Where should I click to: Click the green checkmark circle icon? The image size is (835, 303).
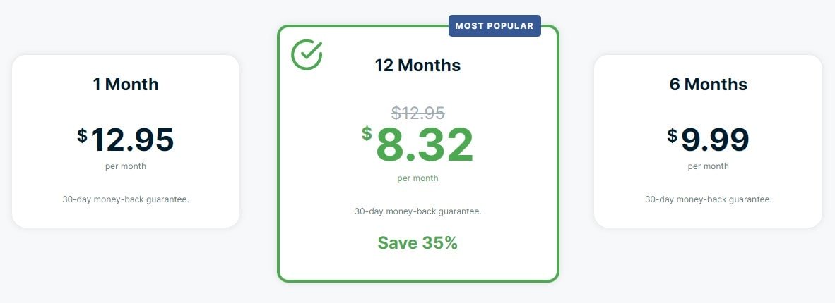307,54
